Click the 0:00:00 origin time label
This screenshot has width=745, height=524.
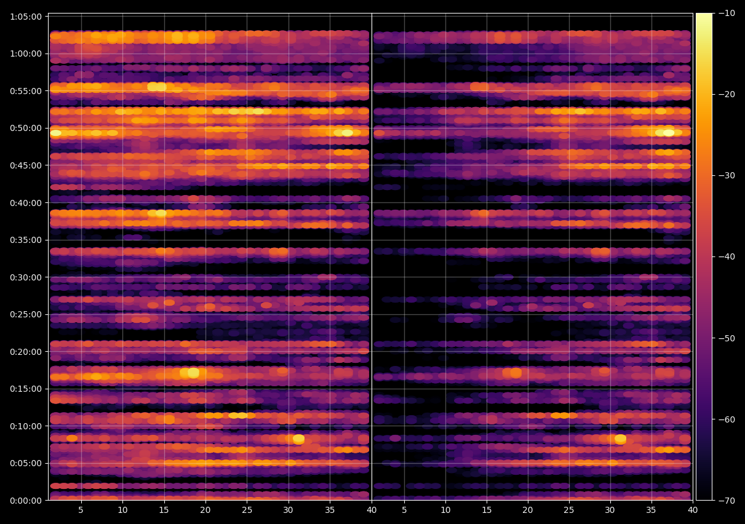coord(26,501)
